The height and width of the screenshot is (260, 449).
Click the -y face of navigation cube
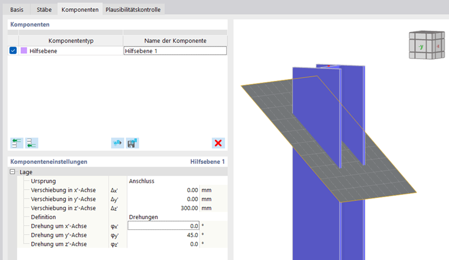pos(421,47)
